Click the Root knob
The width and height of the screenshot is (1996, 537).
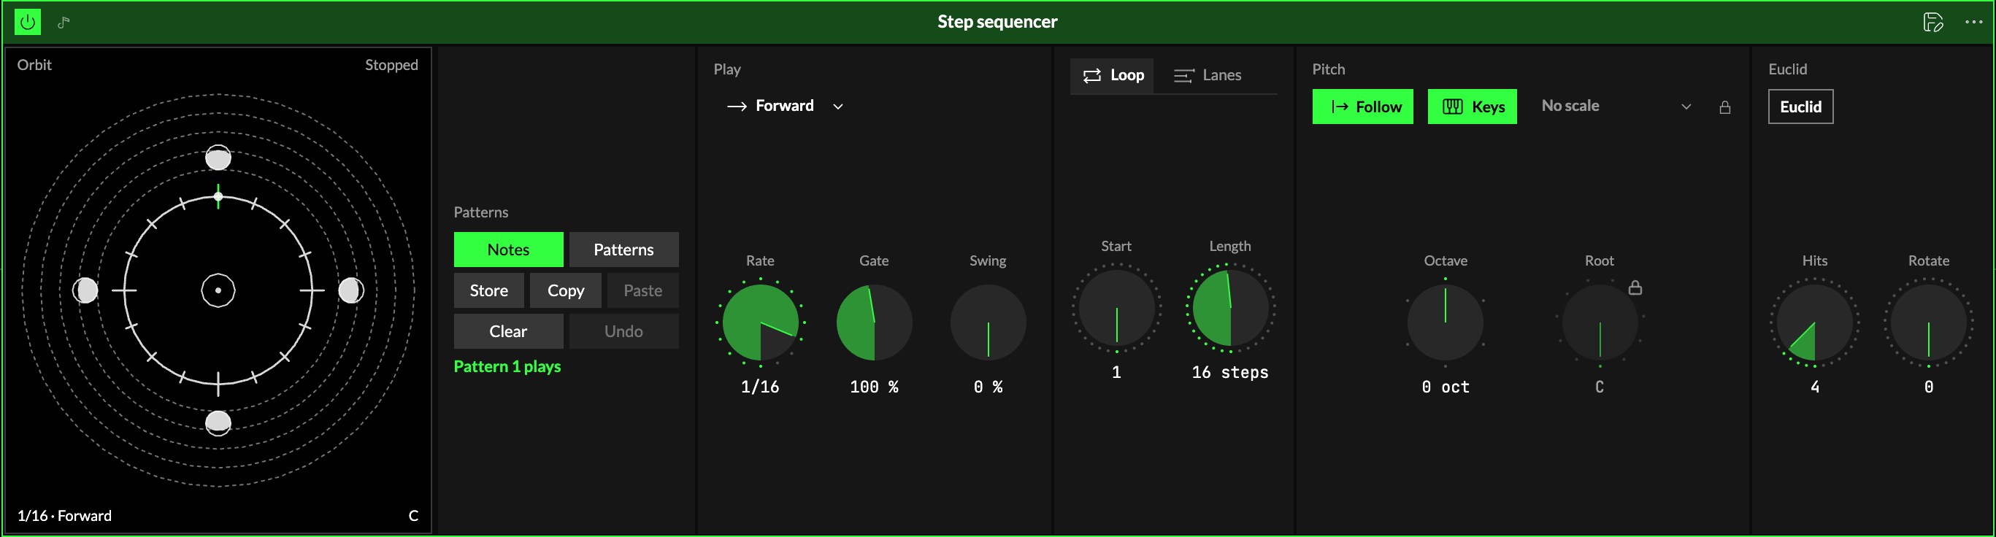click(1600, 322)
